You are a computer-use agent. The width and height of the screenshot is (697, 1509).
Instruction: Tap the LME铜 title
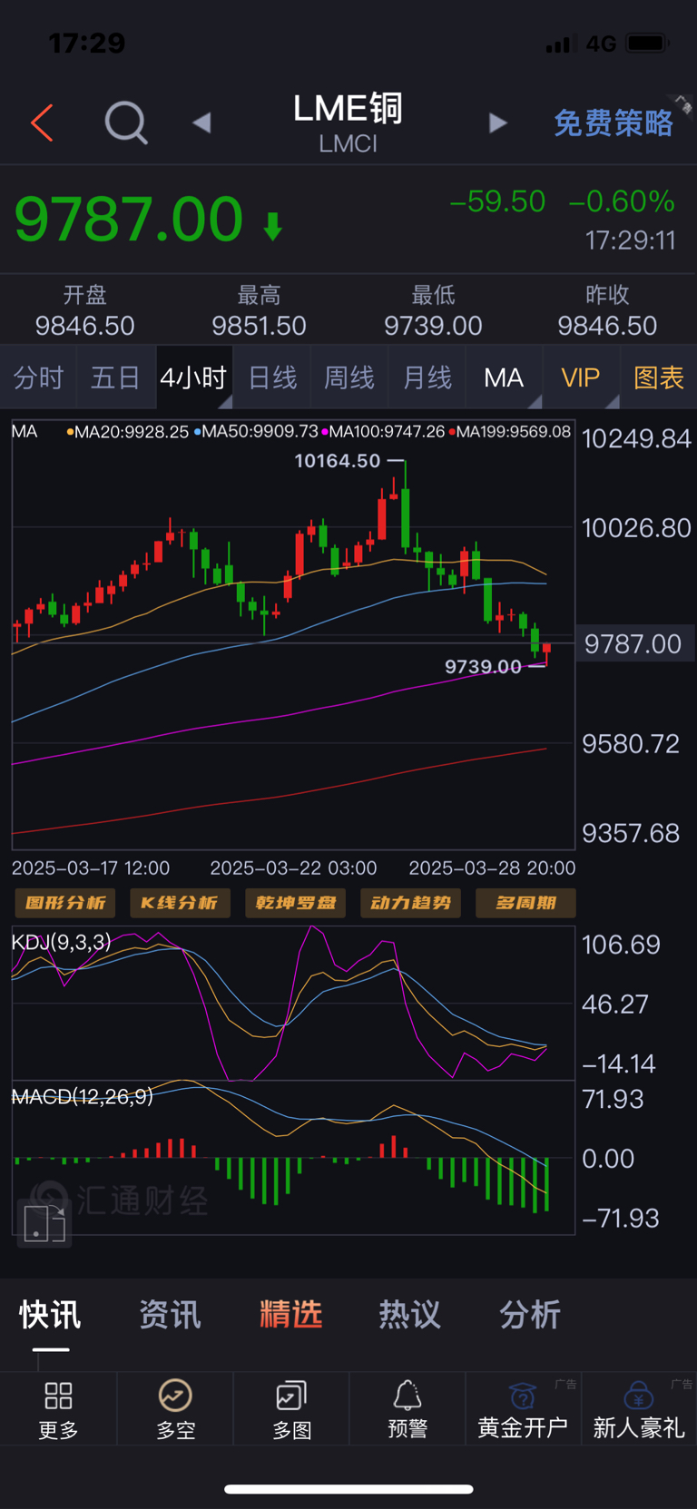pos(348,109)
